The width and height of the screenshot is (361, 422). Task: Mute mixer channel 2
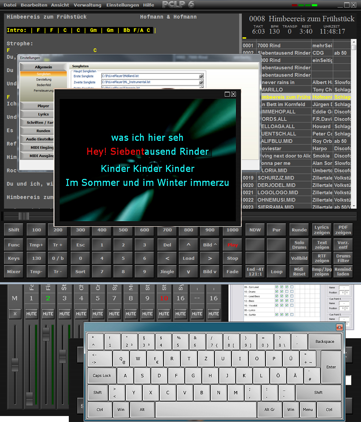48,314
